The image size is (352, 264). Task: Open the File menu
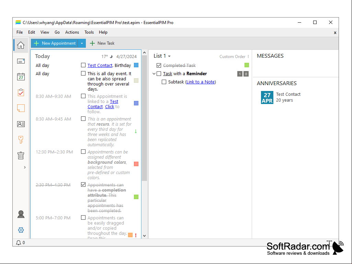coord(20,32)
